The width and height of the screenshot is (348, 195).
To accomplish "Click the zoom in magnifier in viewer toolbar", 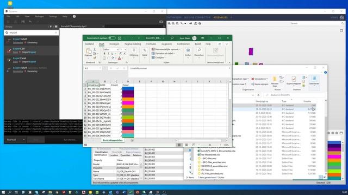I will click(169, 23).
